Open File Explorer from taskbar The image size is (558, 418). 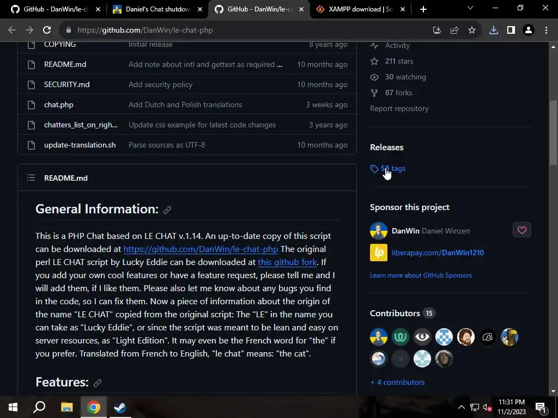coord(66,407)
